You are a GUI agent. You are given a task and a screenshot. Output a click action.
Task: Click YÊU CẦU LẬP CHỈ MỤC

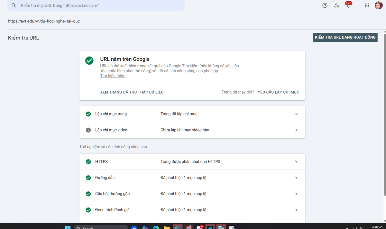(278, 92)
